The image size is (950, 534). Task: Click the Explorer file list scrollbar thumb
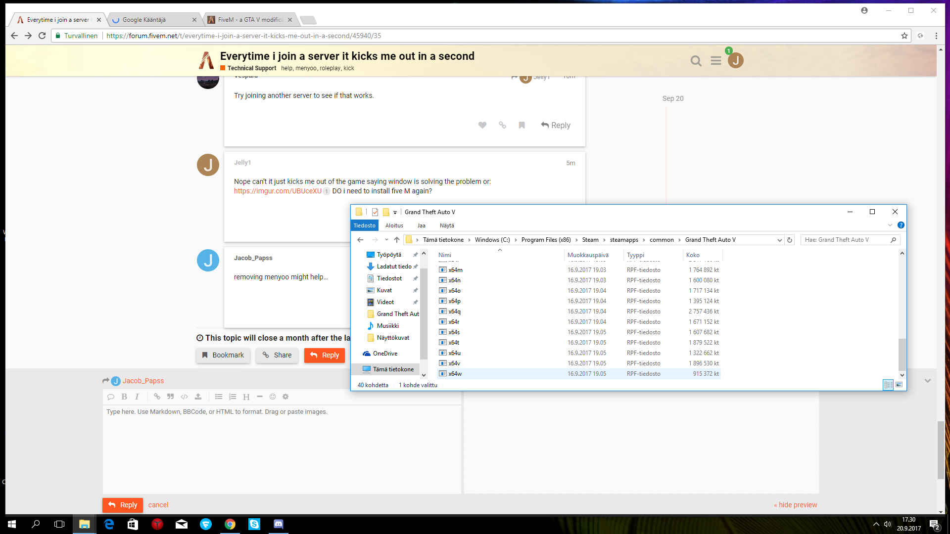(902, 355)
